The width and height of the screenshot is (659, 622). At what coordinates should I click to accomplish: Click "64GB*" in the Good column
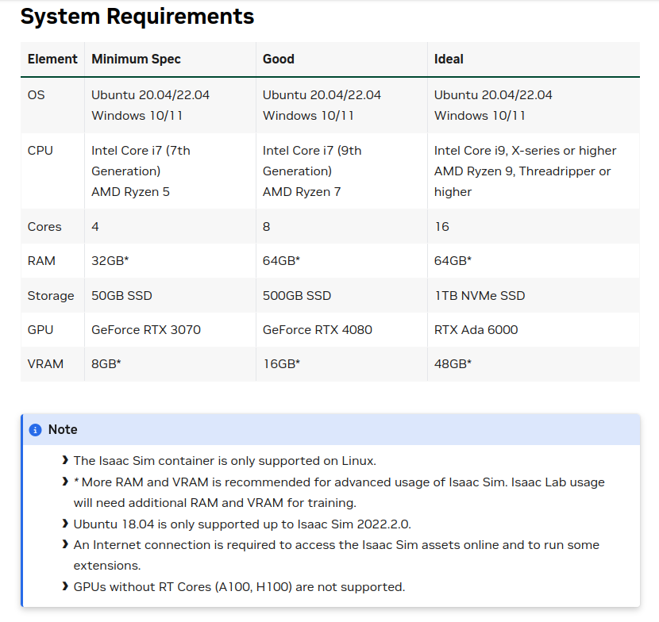click(282, 261)
